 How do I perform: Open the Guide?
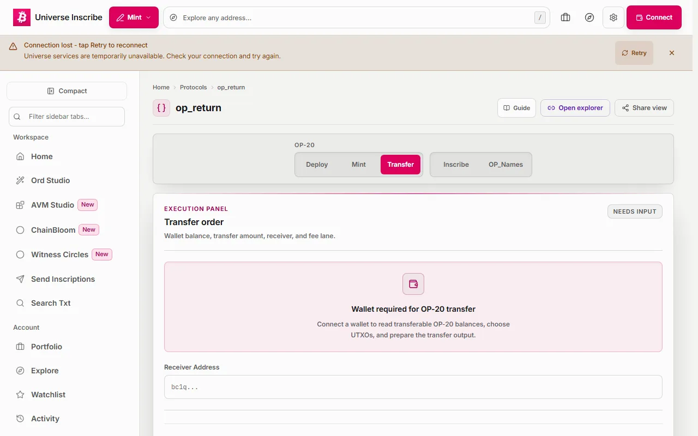pos(517,108)
